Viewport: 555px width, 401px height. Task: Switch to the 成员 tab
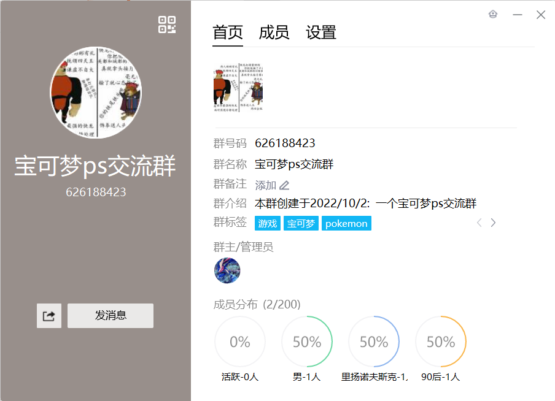[x=274, y=32]
